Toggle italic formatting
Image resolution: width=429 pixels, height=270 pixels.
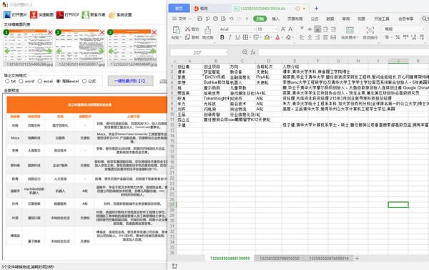[x=230, y=37]
